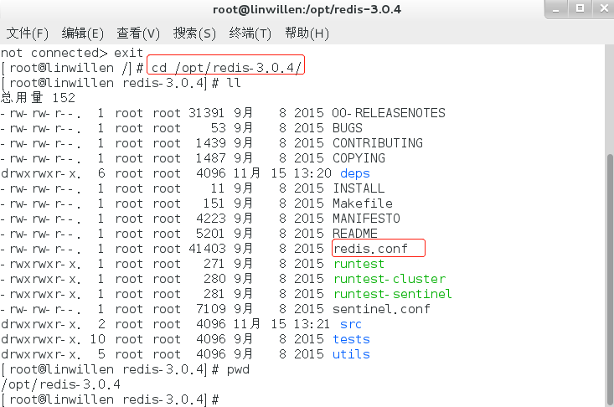Click the pwd command text
Viewport: 614px width, 407px height.
pyautogui.click(x=238, y=369)
